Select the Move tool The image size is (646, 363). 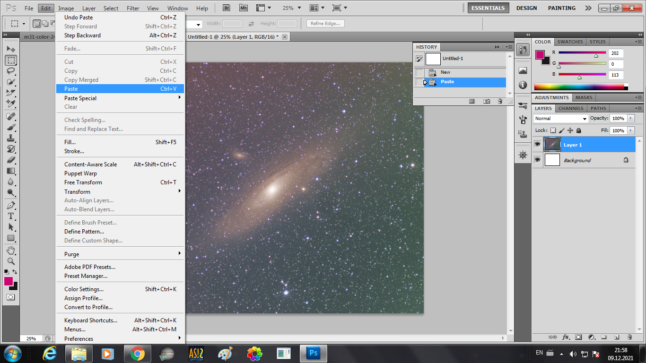click(11, 49)
